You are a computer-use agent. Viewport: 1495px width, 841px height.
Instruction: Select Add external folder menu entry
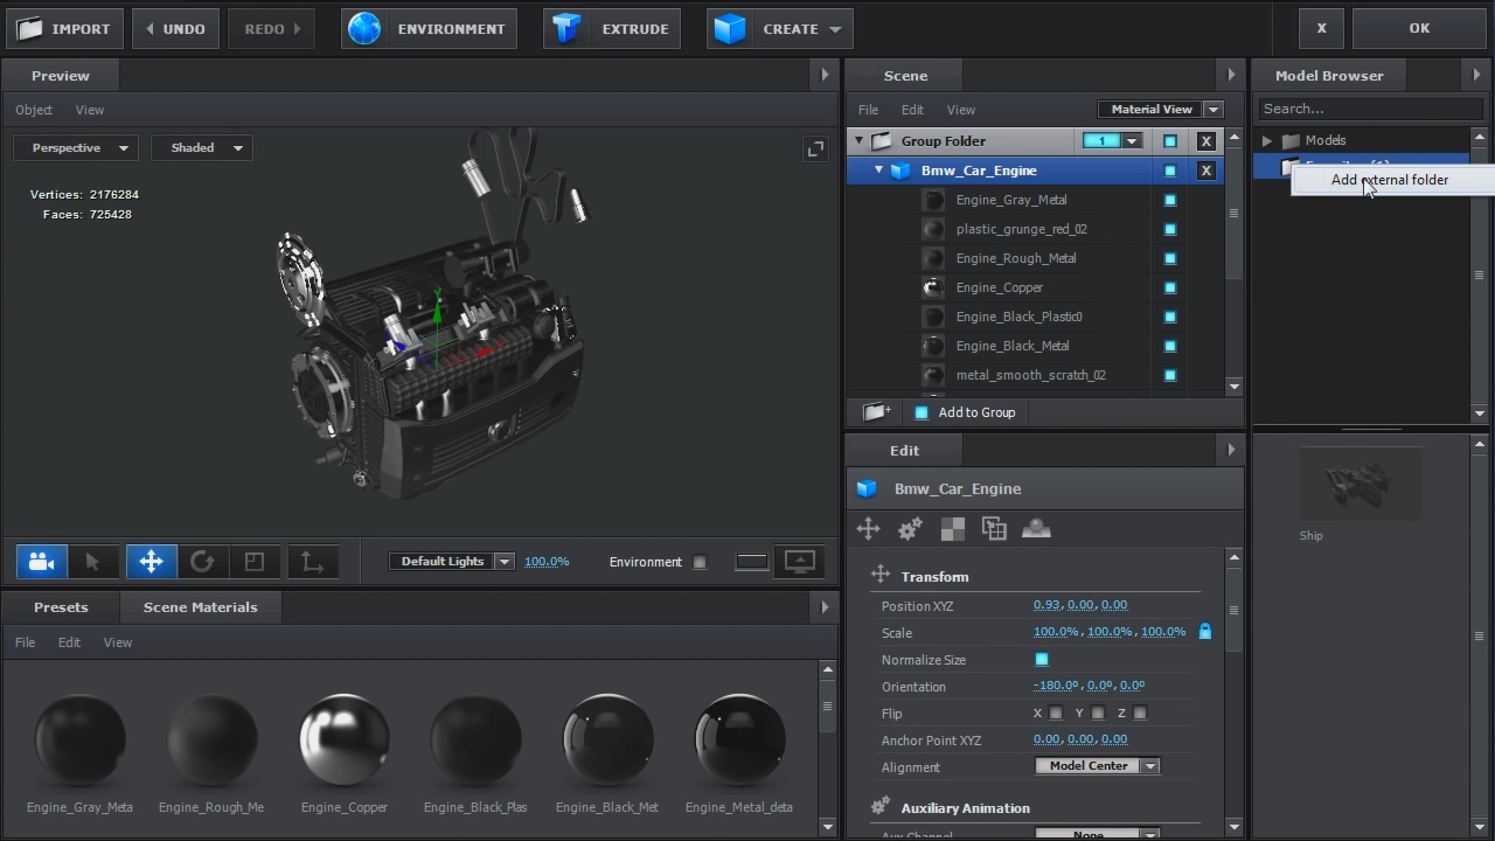1389,180
